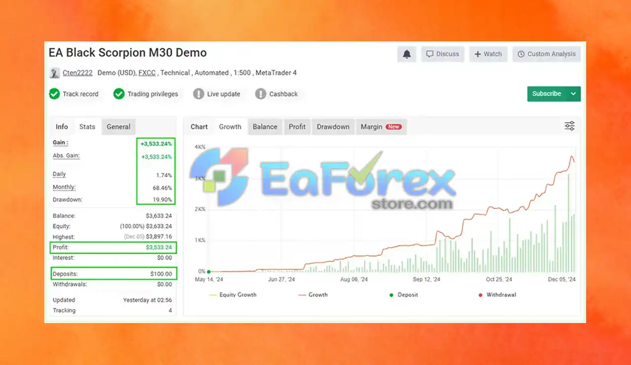Click the Highest value $3,897.16

pos(159,237)
